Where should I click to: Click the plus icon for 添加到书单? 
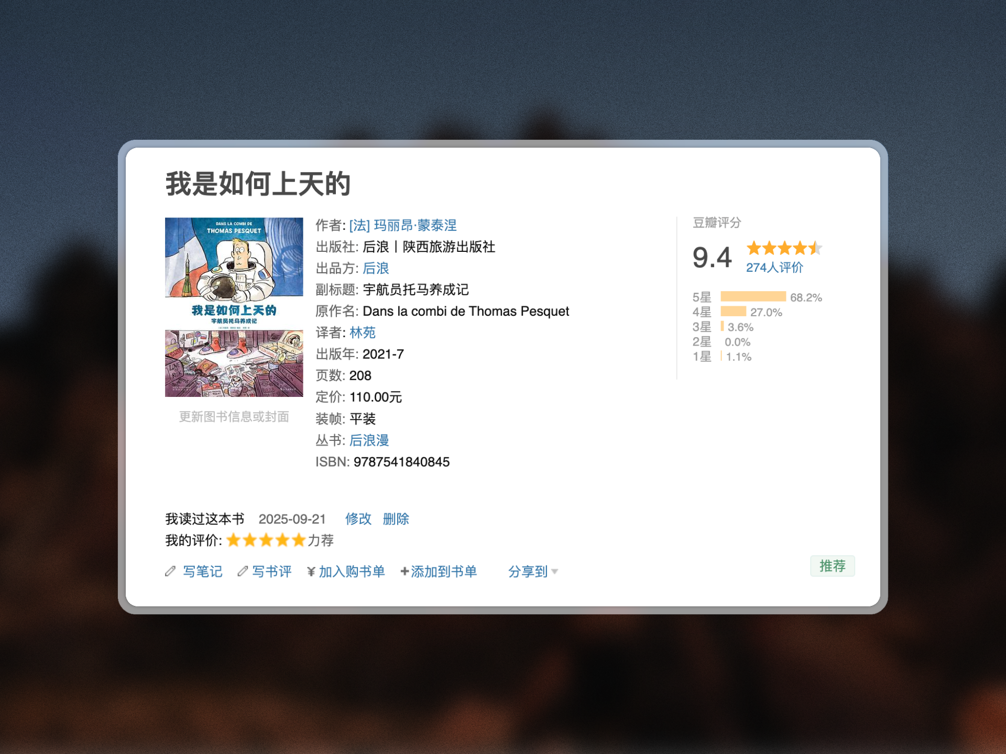tap(404, 572)
